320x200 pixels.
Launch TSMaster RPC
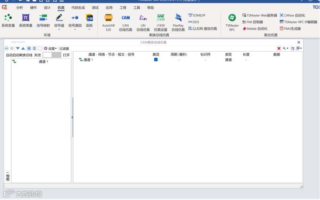pyautogui.click(x=232, y=22)
